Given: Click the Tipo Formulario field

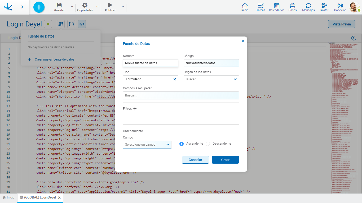Looking at the screenshot, I should 151,79.
